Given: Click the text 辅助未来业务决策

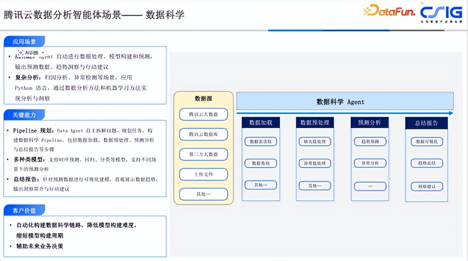Looking at the screenshot, I should coord(40,246).
